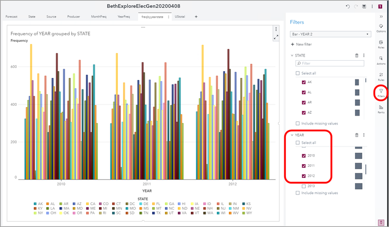Open the chart object's vertical dots menu
Viewport: 389px width, 227px height.
(276, 29)
